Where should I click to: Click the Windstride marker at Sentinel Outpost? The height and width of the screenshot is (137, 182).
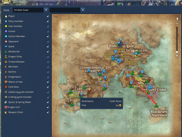[148, 92]
